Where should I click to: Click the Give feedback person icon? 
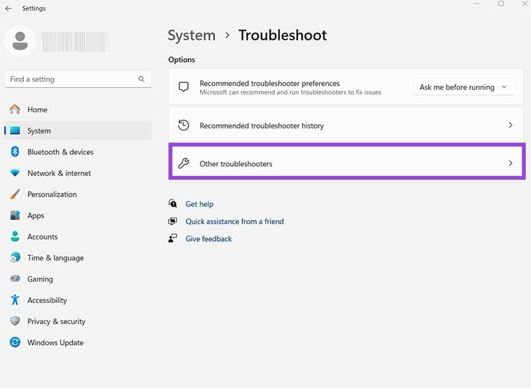pyautogui.click(x=173, y=239)
